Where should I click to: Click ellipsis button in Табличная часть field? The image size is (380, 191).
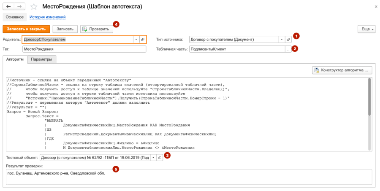[288, 49]
